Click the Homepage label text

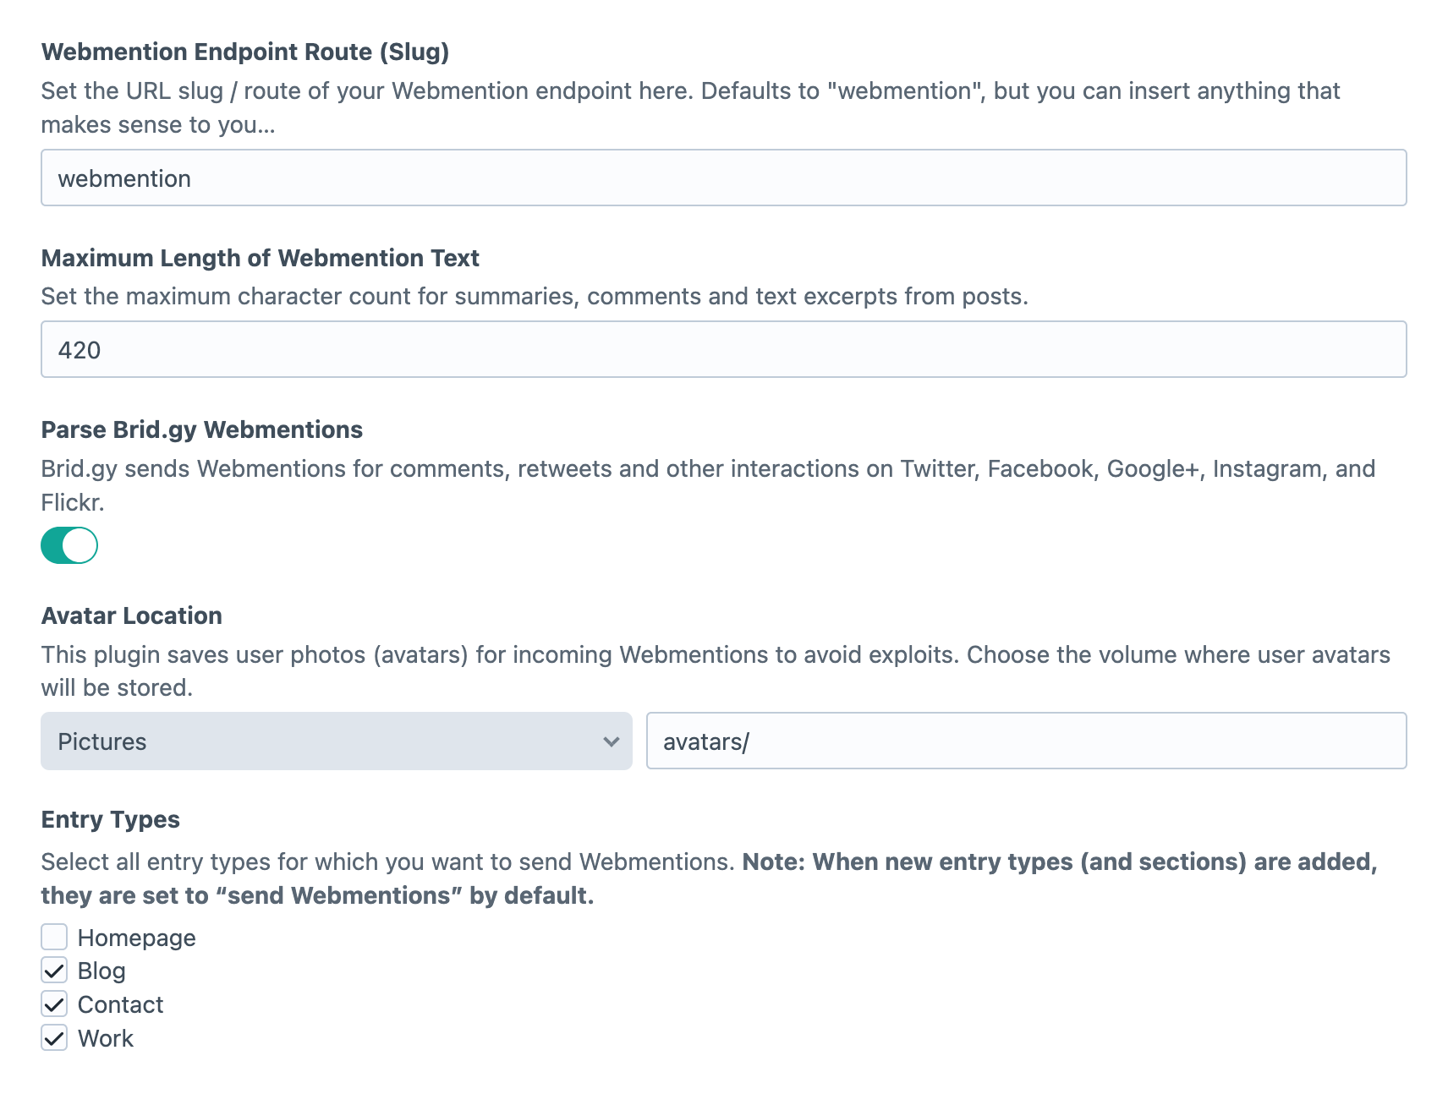coord(136,938)
